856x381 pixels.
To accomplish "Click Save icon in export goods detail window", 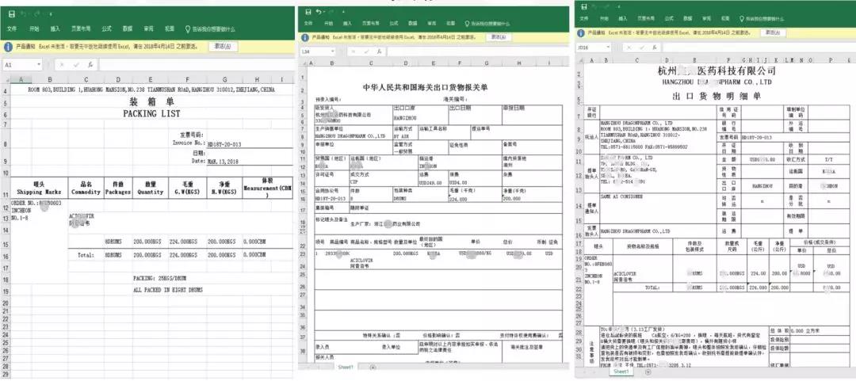I will click(584, 7).
